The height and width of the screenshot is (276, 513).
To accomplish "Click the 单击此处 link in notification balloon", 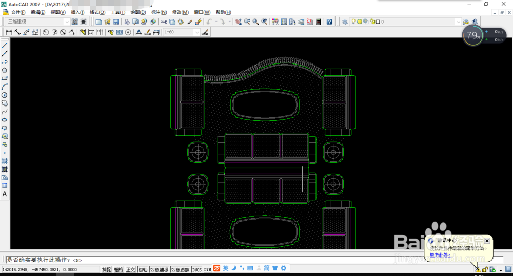I will point(440,255).
